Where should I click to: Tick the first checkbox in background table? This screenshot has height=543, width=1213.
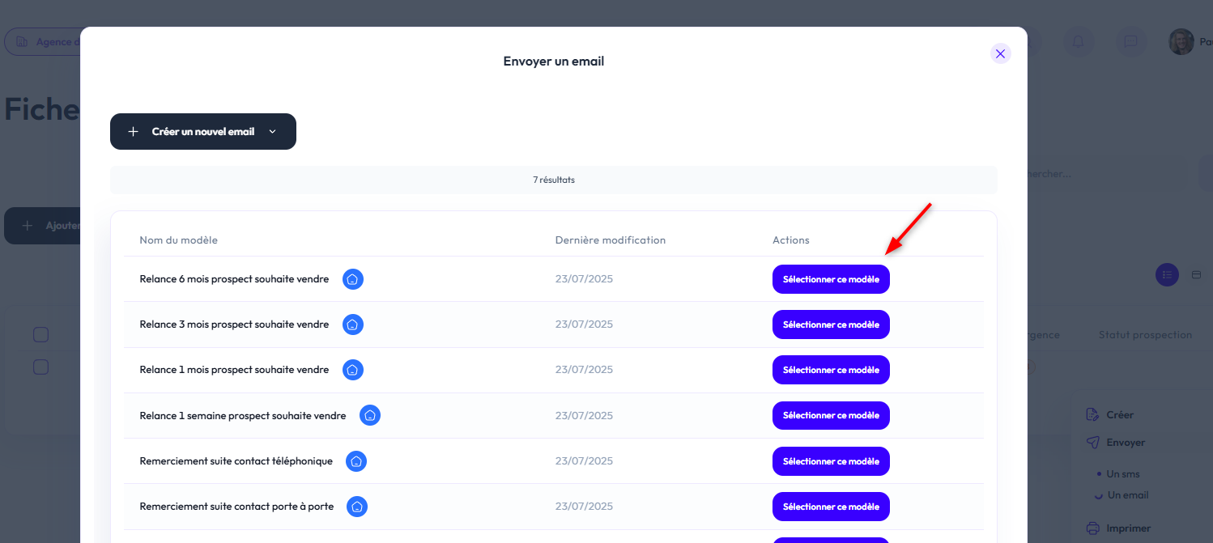click(40, 335)
